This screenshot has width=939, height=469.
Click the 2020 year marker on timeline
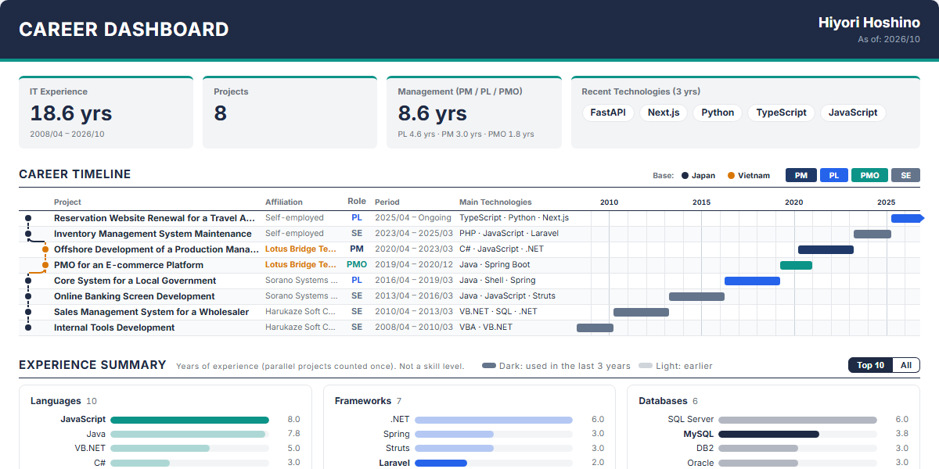(x=794, y=202)
